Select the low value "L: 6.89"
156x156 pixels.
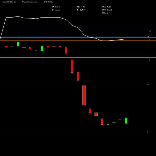(x=81, y=10)
